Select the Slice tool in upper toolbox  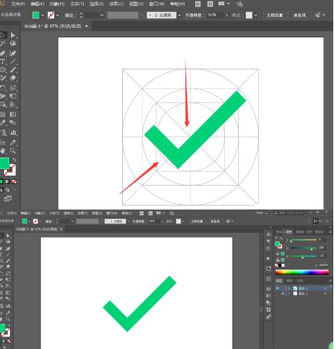[x=13, y=142]
